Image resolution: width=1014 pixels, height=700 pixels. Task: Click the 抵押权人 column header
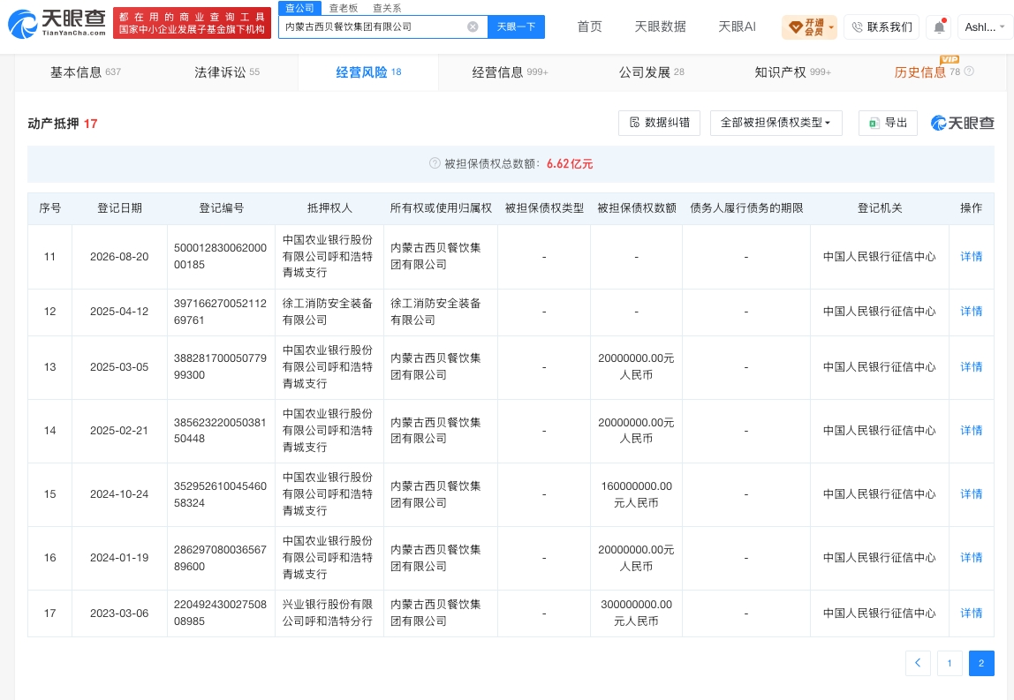click(329, 208)
